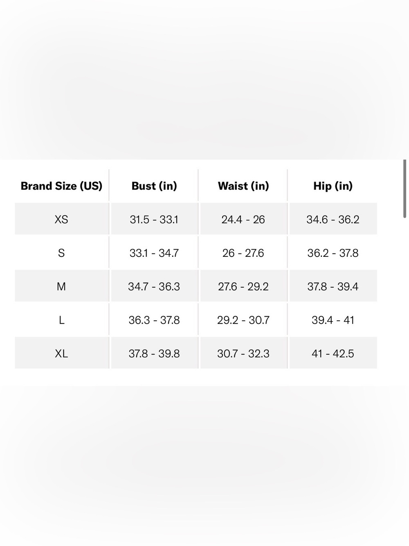Screen dimensions: 409x546
Task: Click the XL waist value 30.7 - 32.3
Action: click(x=243, y=353)
